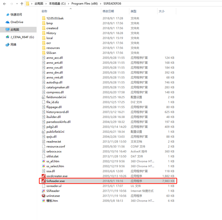This screenshot has width=222, height=220.
Task: Click the file_id.diz file icon
Action: point(44,102)
